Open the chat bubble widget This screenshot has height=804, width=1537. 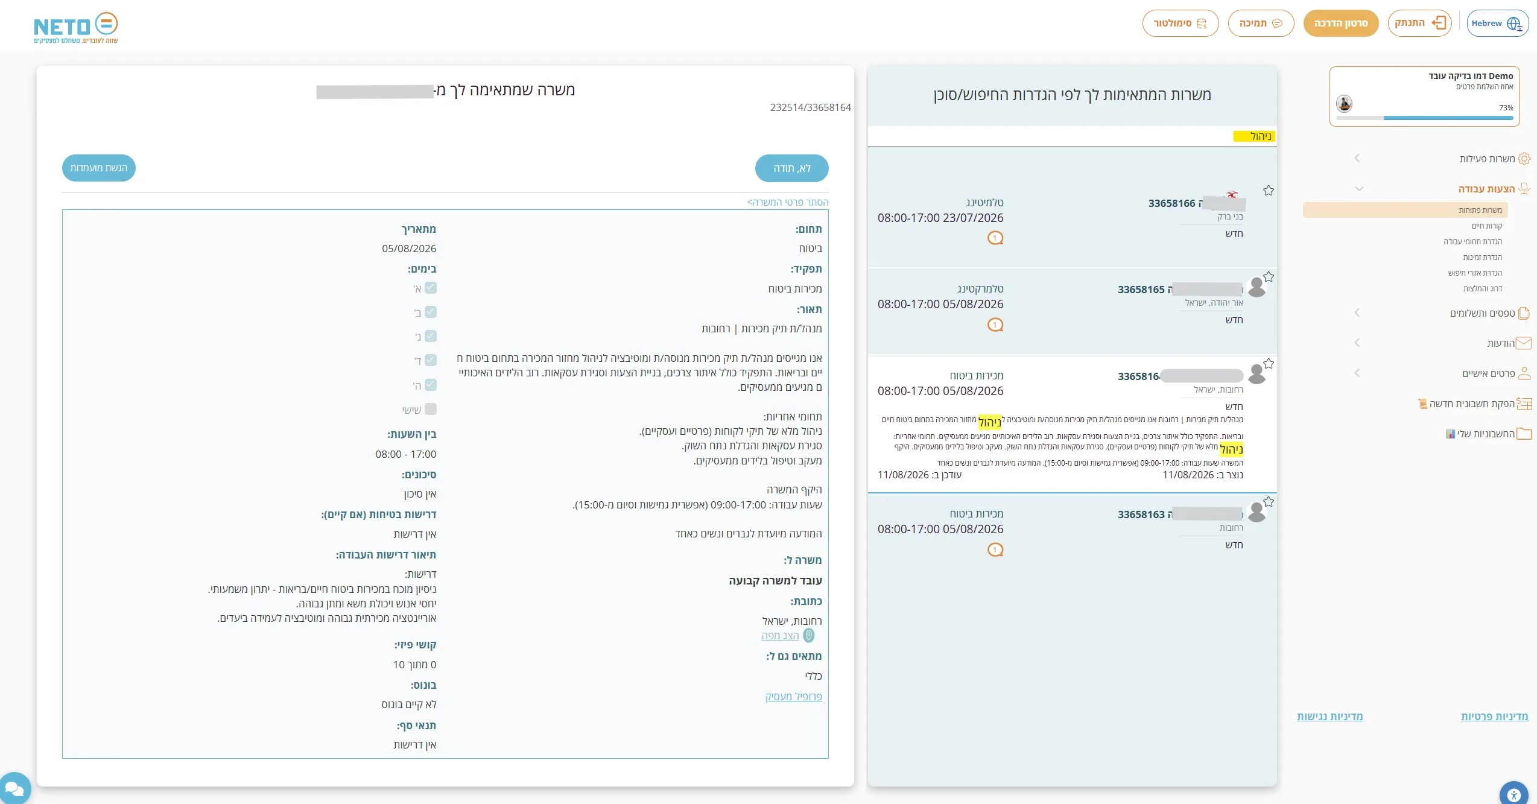[x=13, y=789]
